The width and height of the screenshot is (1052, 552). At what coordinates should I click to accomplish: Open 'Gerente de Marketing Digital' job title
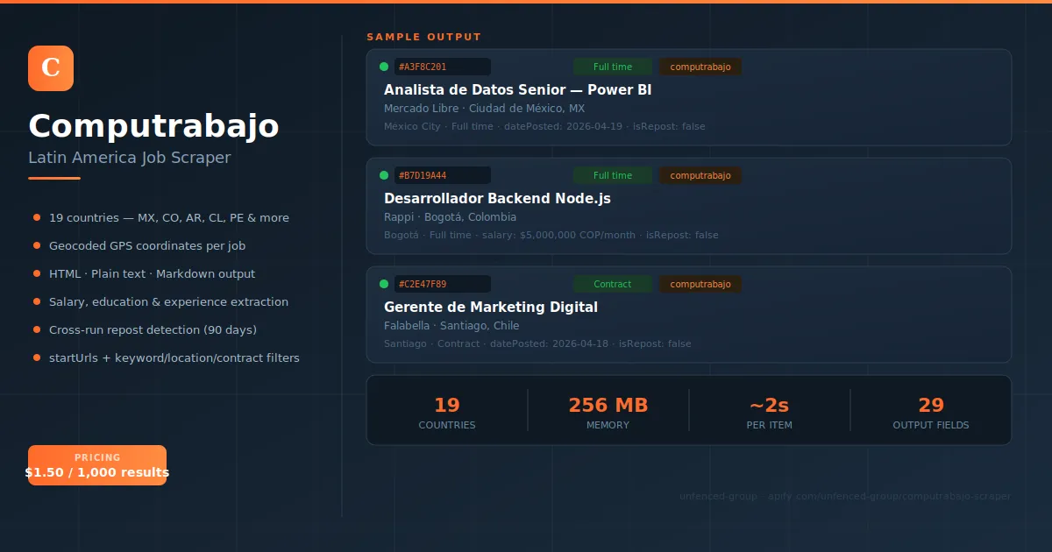(491, 308)
